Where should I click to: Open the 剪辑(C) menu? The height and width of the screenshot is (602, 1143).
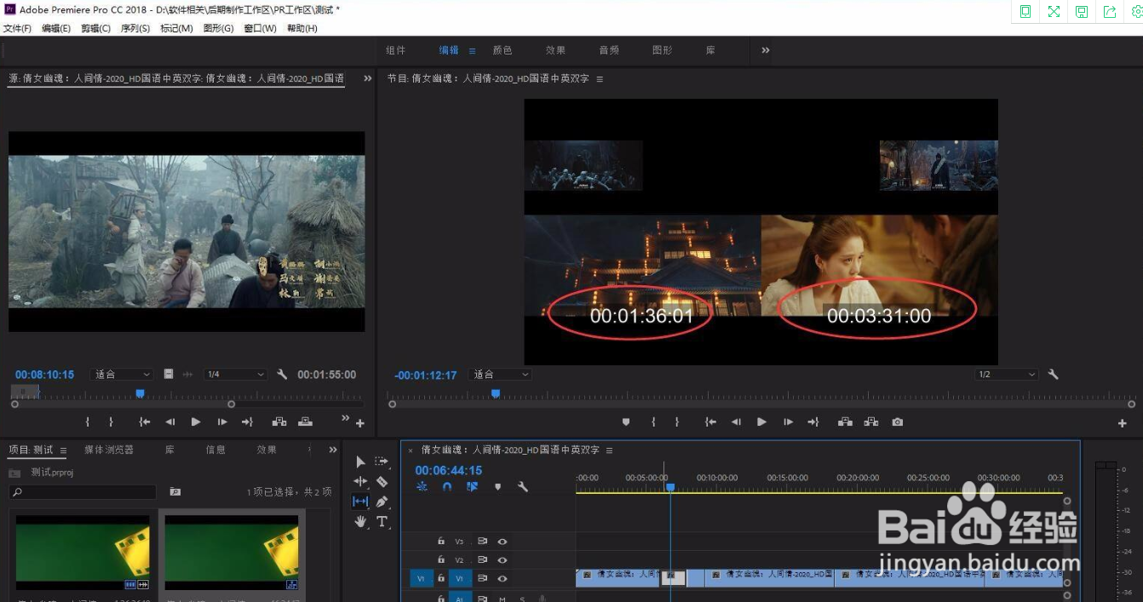click(95, 28)
